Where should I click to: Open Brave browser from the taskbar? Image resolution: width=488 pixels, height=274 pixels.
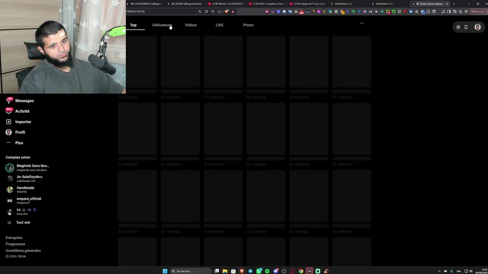242,271
